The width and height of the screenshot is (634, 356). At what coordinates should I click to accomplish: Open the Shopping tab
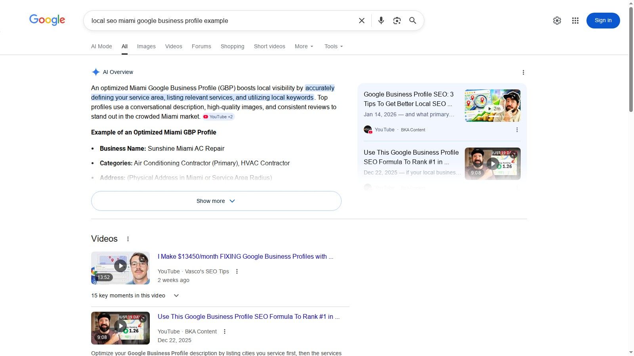pyautogui.click(x=232, y=46)
